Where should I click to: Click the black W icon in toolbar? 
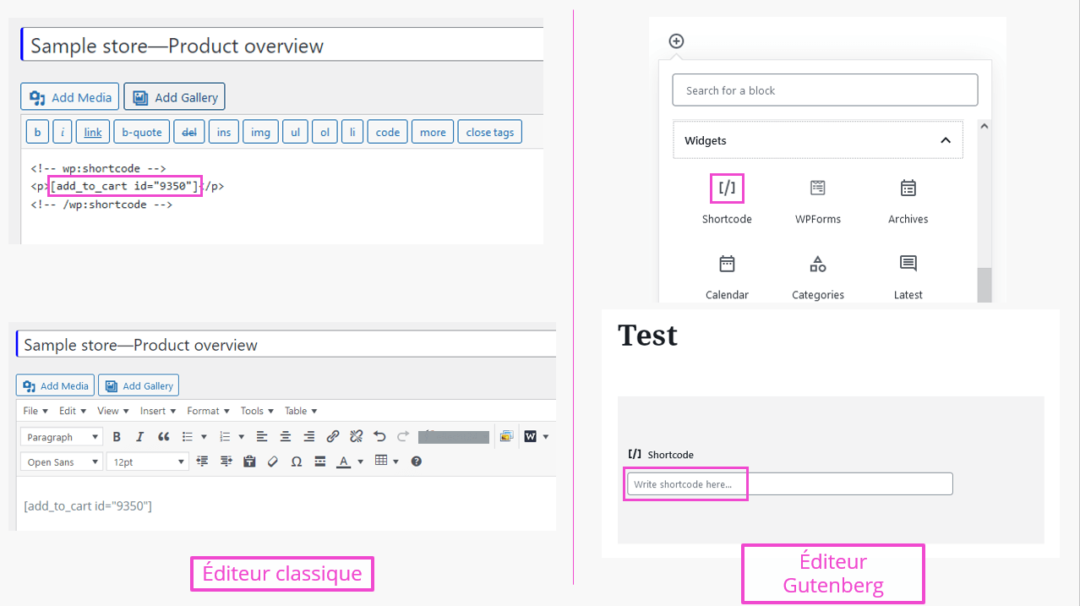click(531, 437)
